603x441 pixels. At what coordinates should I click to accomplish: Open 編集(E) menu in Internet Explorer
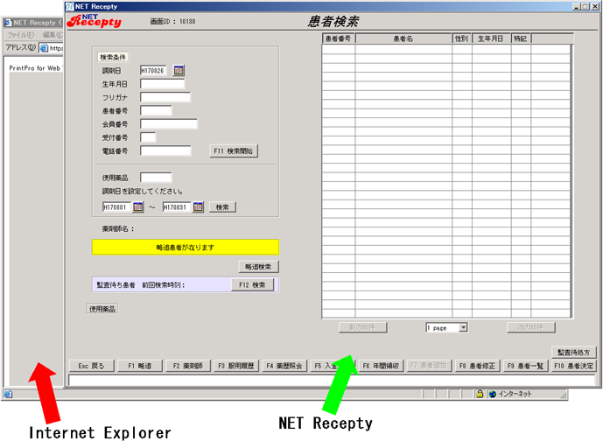pos(53,35)
